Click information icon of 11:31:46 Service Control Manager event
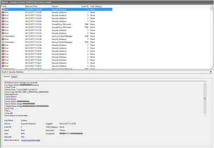Viewport: 214px width, 148px height. 3,36
